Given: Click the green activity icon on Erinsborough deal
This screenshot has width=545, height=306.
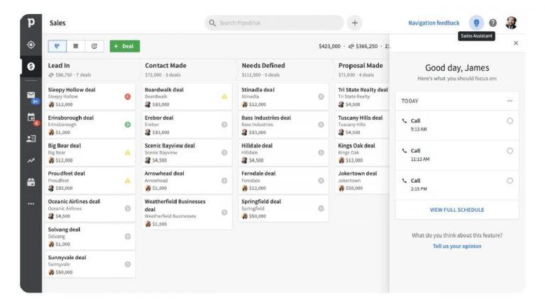Looking at the screenshot, I should (x=128, y=125).
